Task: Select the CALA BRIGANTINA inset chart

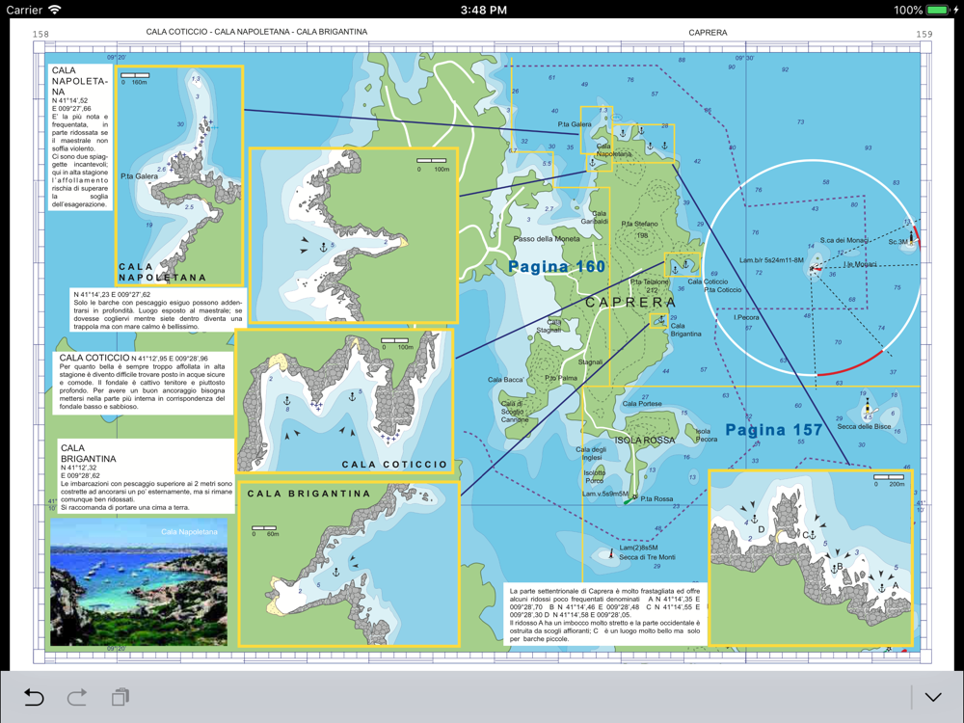Action: coord(349,564)
